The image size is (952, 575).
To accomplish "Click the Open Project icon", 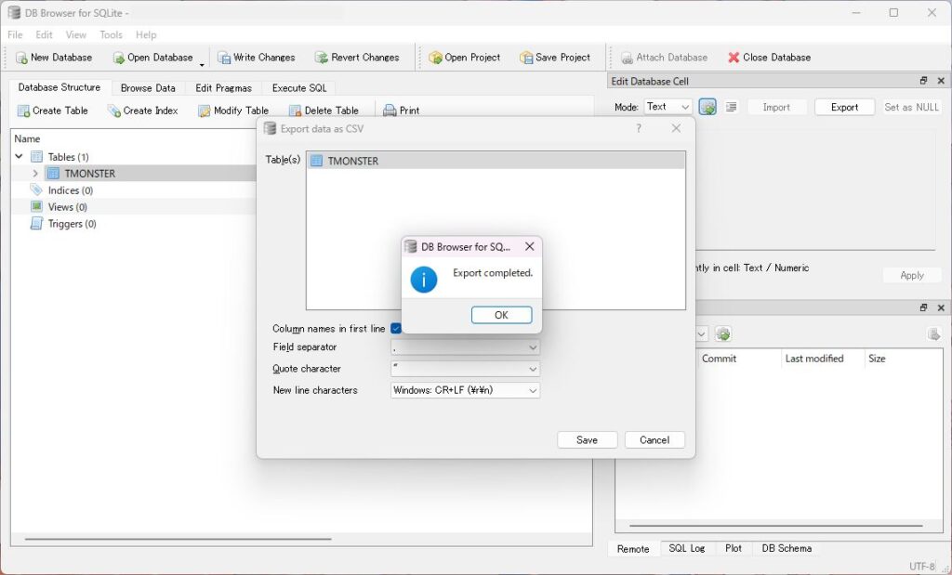I will tap(435, 58).
